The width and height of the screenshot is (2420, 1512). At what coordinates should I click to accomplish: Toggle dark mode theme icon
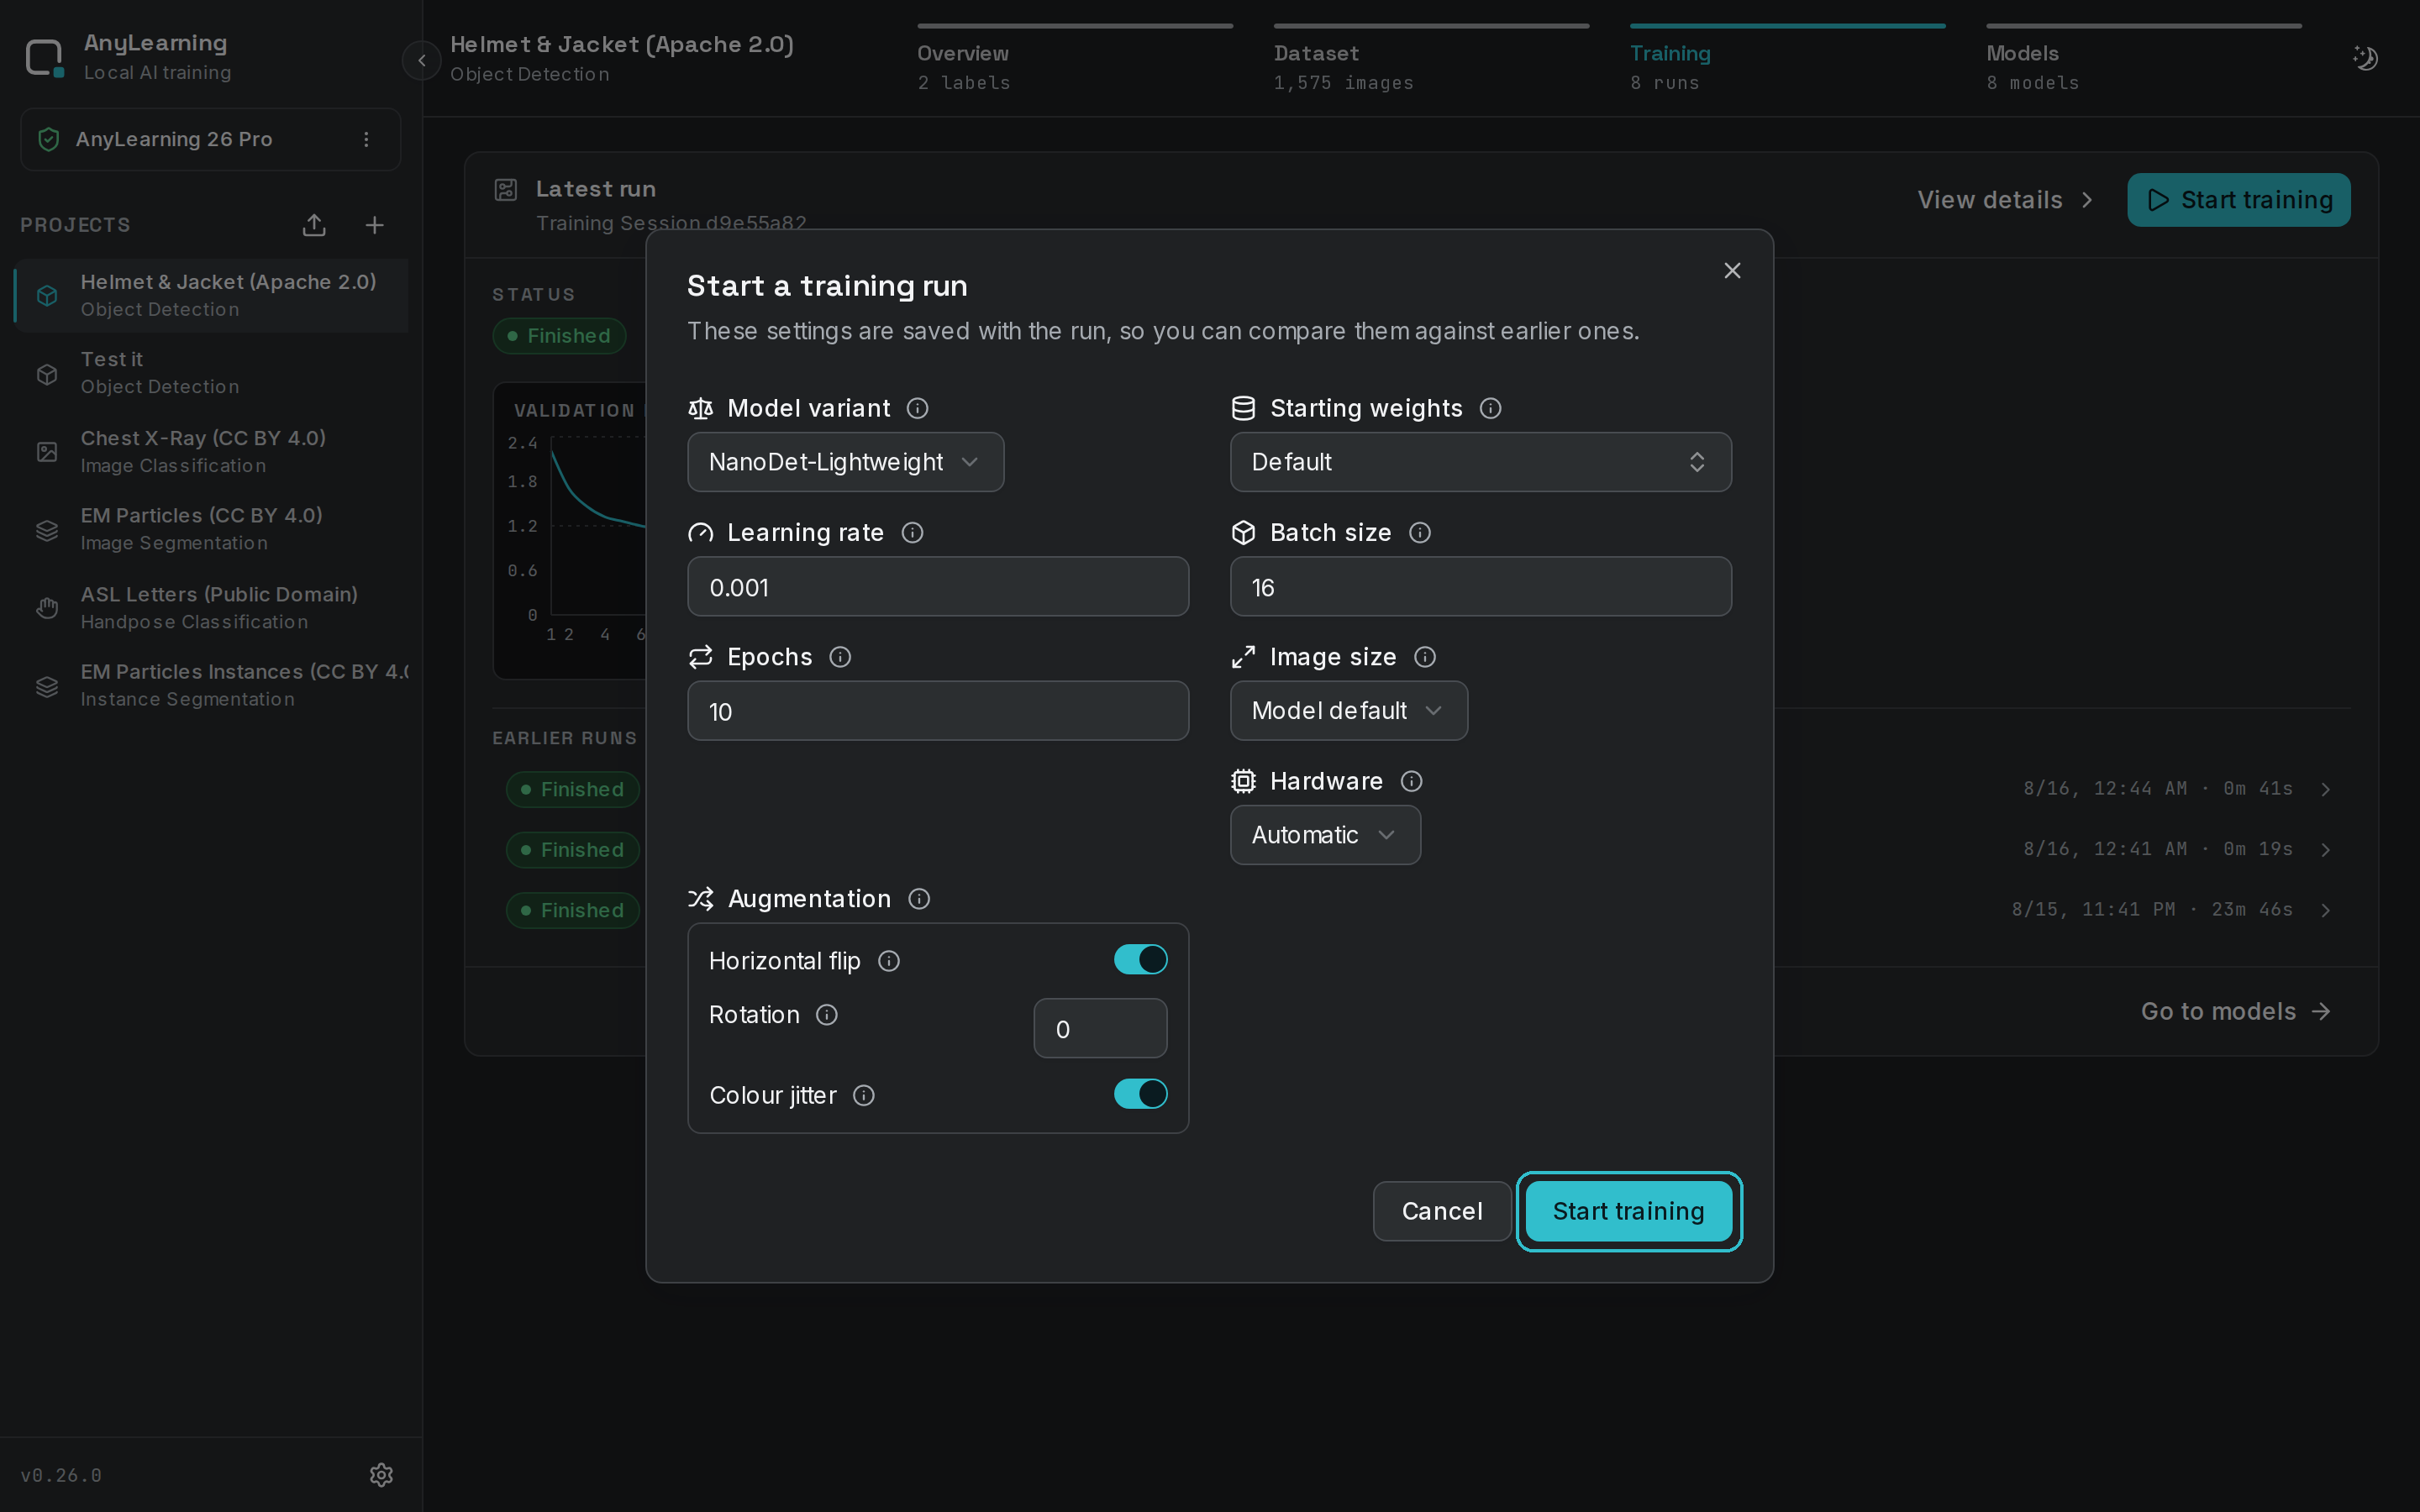pyautogui.click(x=2365, y=58)
